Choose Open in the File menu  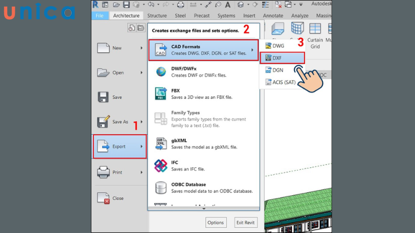pos(120,72)
